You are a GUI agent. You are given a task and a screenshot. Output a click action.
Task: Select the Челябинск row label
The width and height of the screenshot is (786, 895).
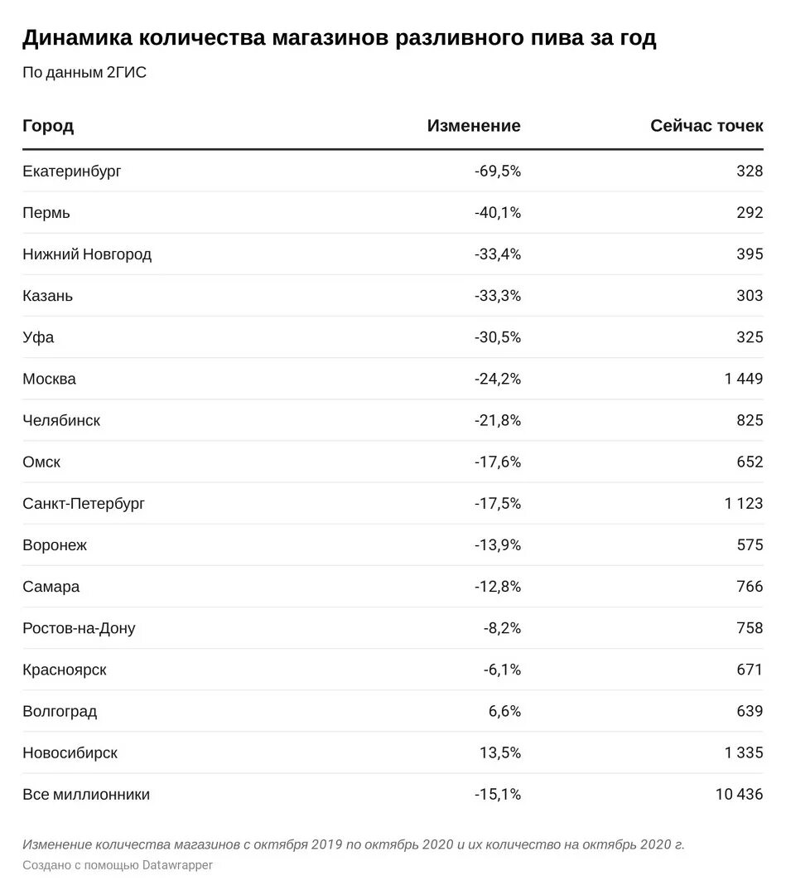click(61, 421)
